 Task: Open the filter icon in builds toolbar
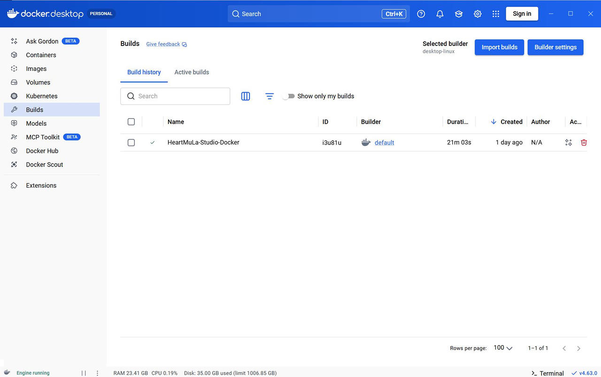click(270, 96)
